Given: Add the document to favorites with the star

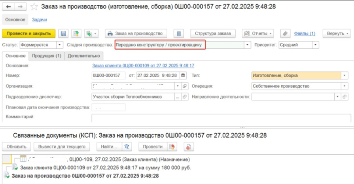Looking at the screenshot, I should [x=34, y=7].
